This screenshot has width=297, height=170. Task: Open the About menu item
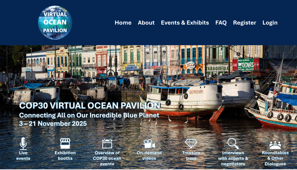pos(146,23)
